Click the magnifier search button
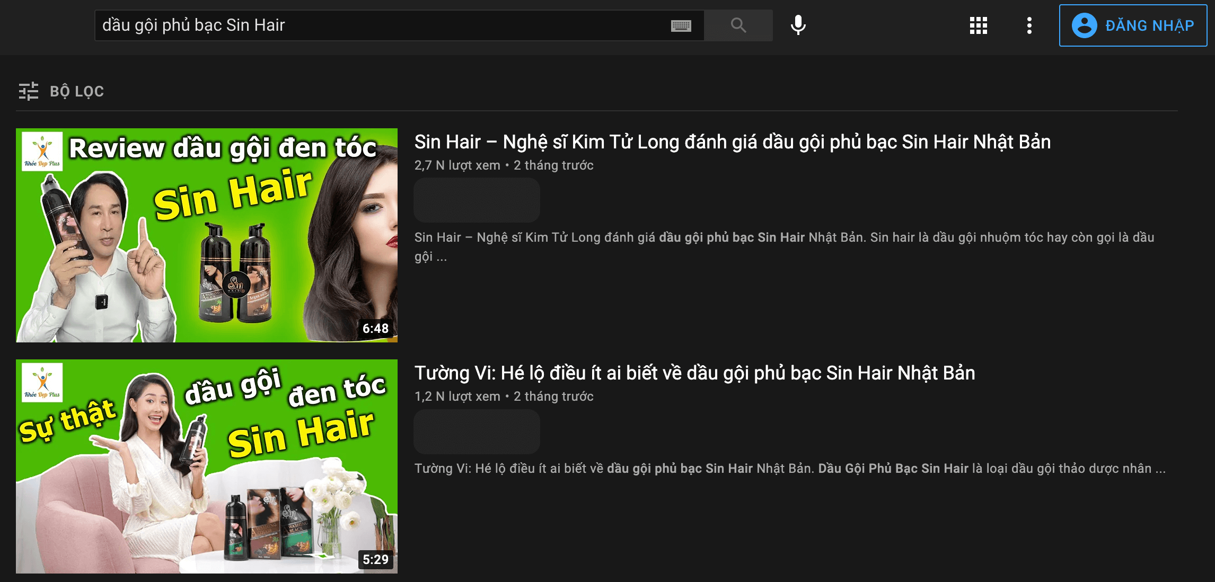The width and height of the screenshot is (1215, 582). point(738,25)
